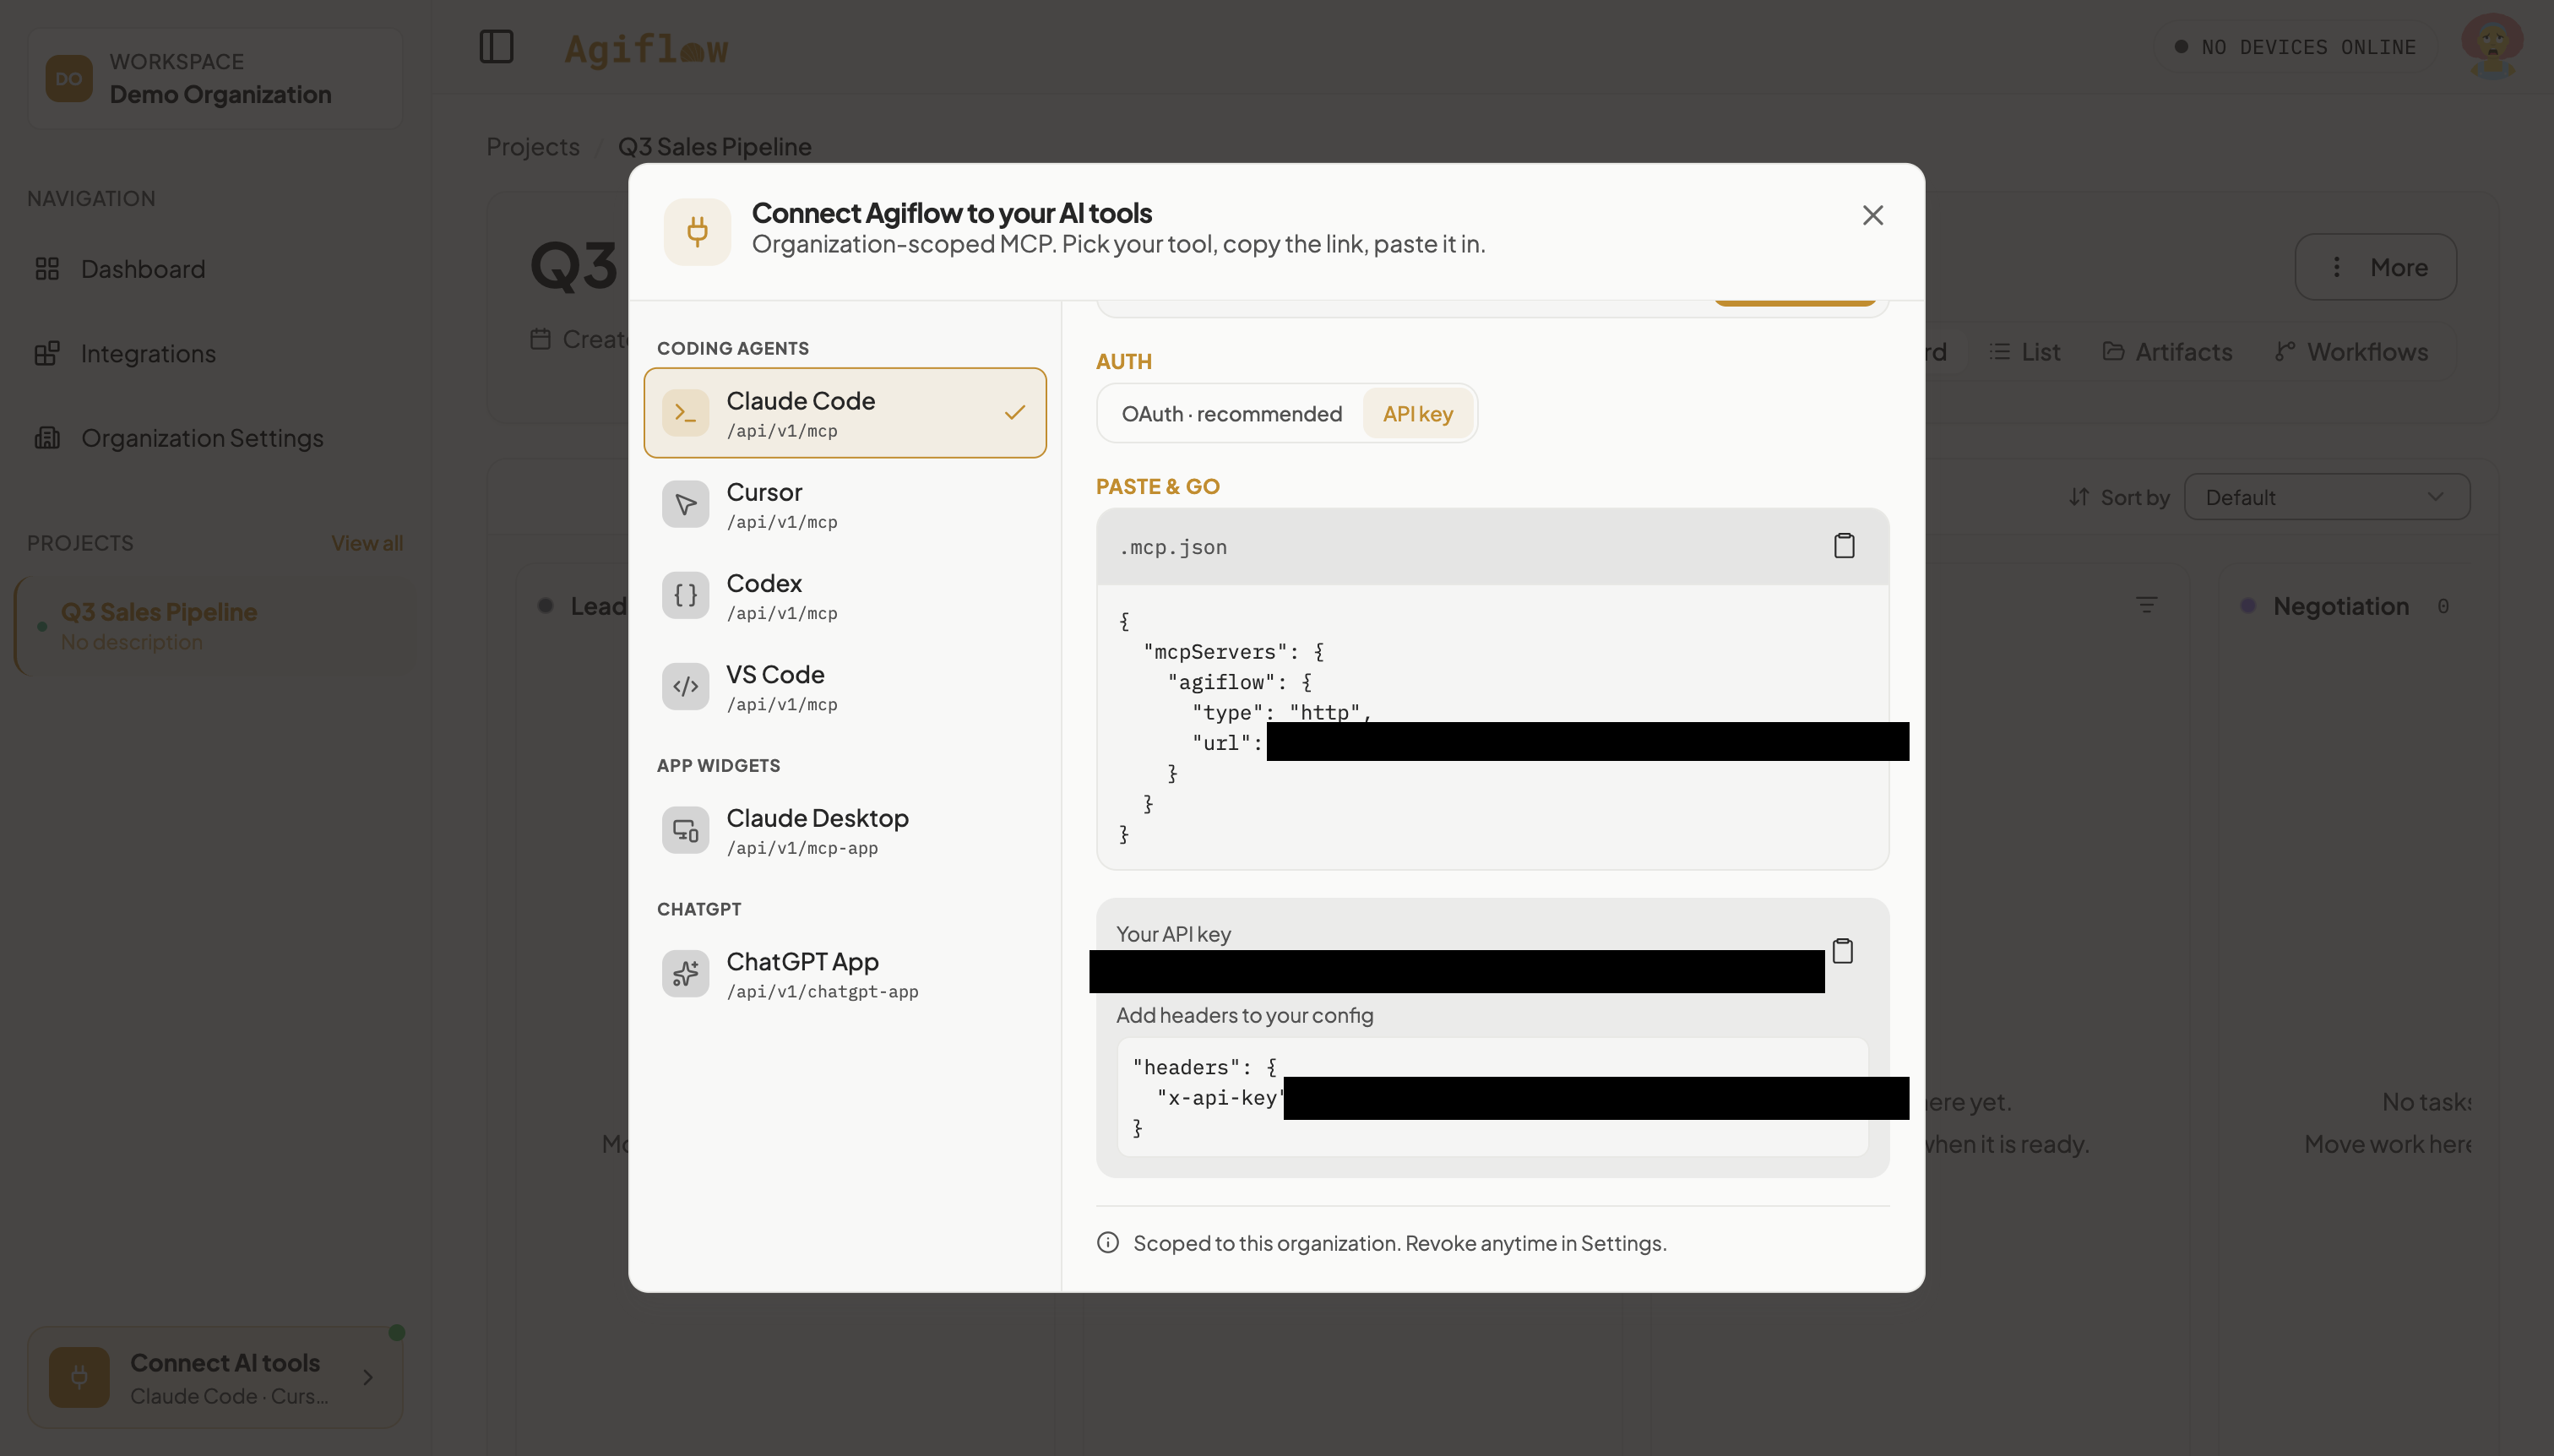The height and width of the screenshot is (1456, 2554).
Task: Switch to the List view tab
Action: (x=2025, y=352)
